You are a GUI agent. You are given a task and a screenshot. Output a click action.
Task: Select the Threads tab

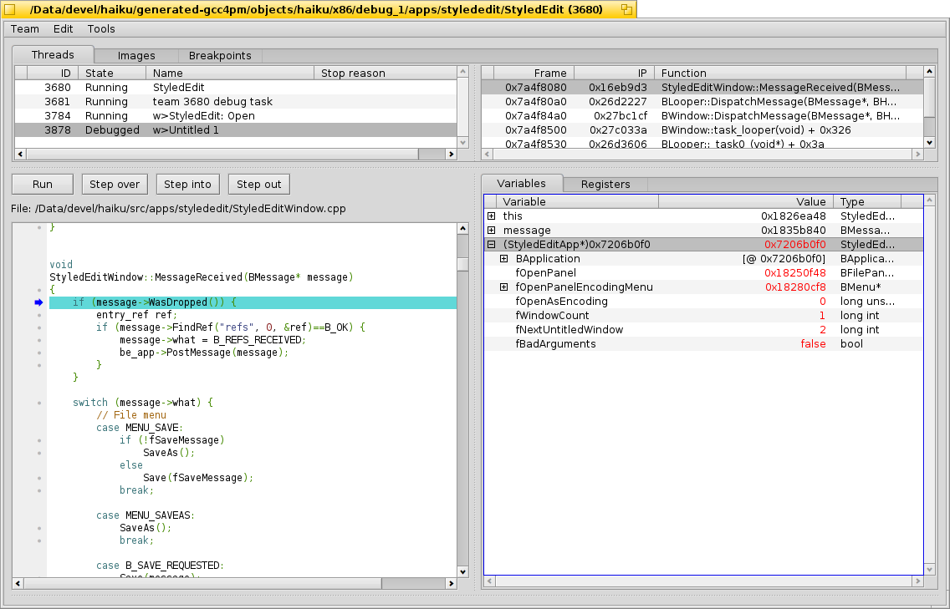(x=53, y=54)
